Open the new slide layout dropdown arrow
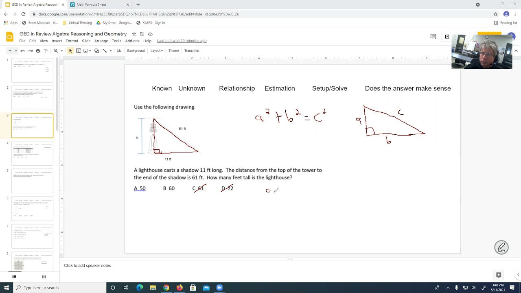The height and width of the screenshot is (293, 521). pos(16,51)
